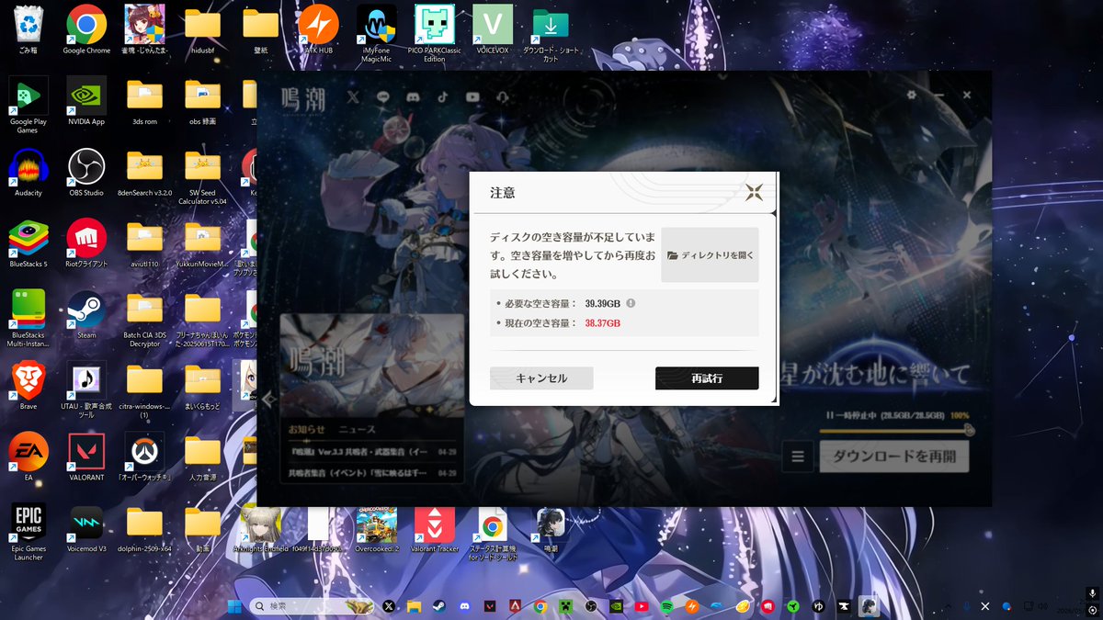Image resolution: width=1103 pixels, height=620 pixels.
Task: Open the 『鳴潮』Ver.3.3 news entry
Action: click(x=372, y=452)
